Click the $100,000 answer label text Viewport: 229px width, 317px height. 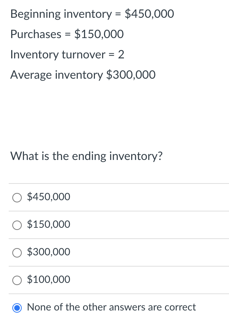49,280
